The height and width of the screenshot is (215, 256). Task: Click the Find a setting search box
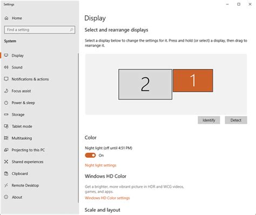(39, 30)
